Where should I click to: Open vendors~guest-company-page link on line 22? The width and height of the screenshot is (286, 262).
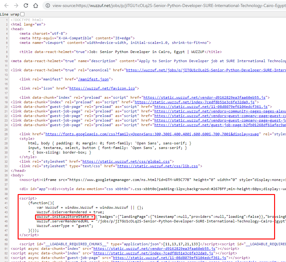coord(220,116)
